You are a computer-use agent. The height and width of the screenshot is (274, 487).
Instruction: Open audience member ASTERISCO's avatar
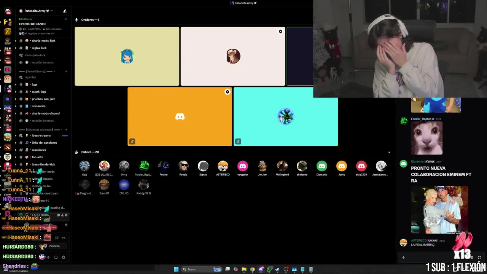pyautogui.click(x=223, y=166)
